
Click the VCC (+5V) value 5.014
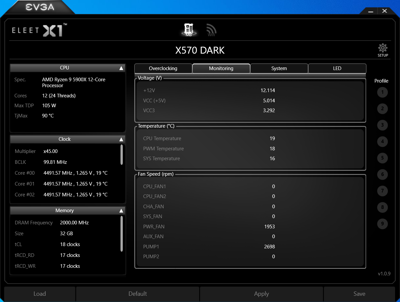(x=269, y=101)
